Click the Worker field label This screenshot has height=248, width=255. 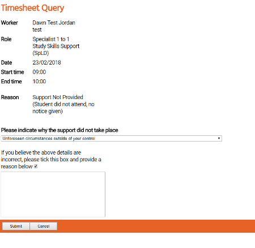[x=10, y=23]
